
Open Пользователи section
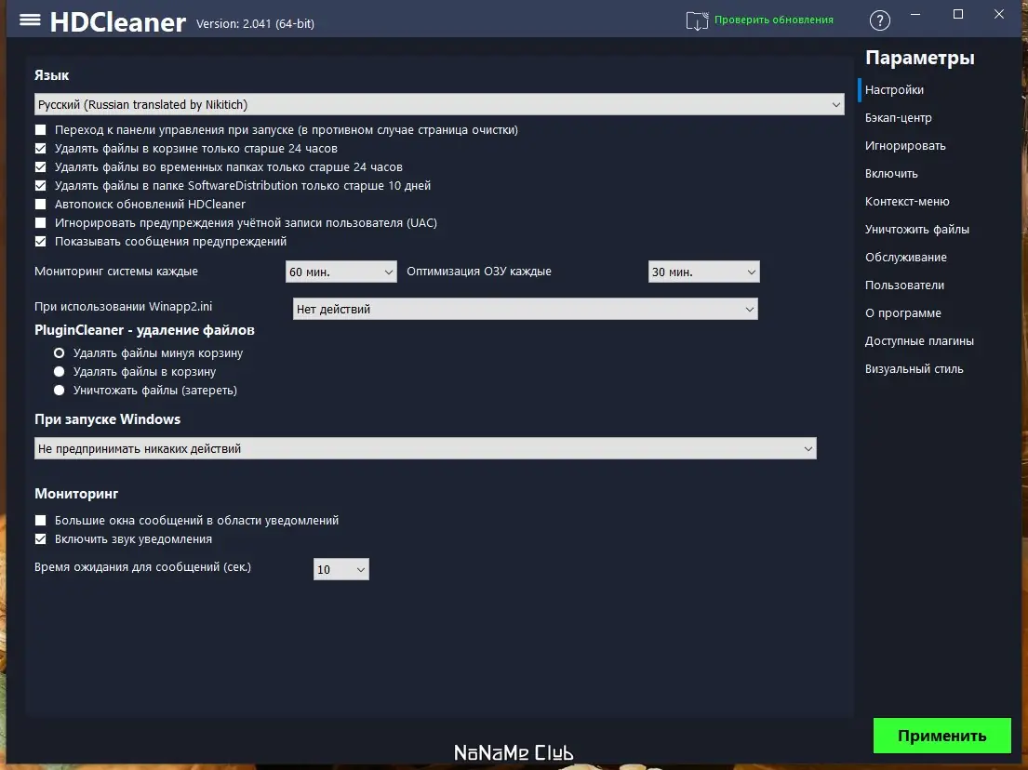click(x=904, y=285)
